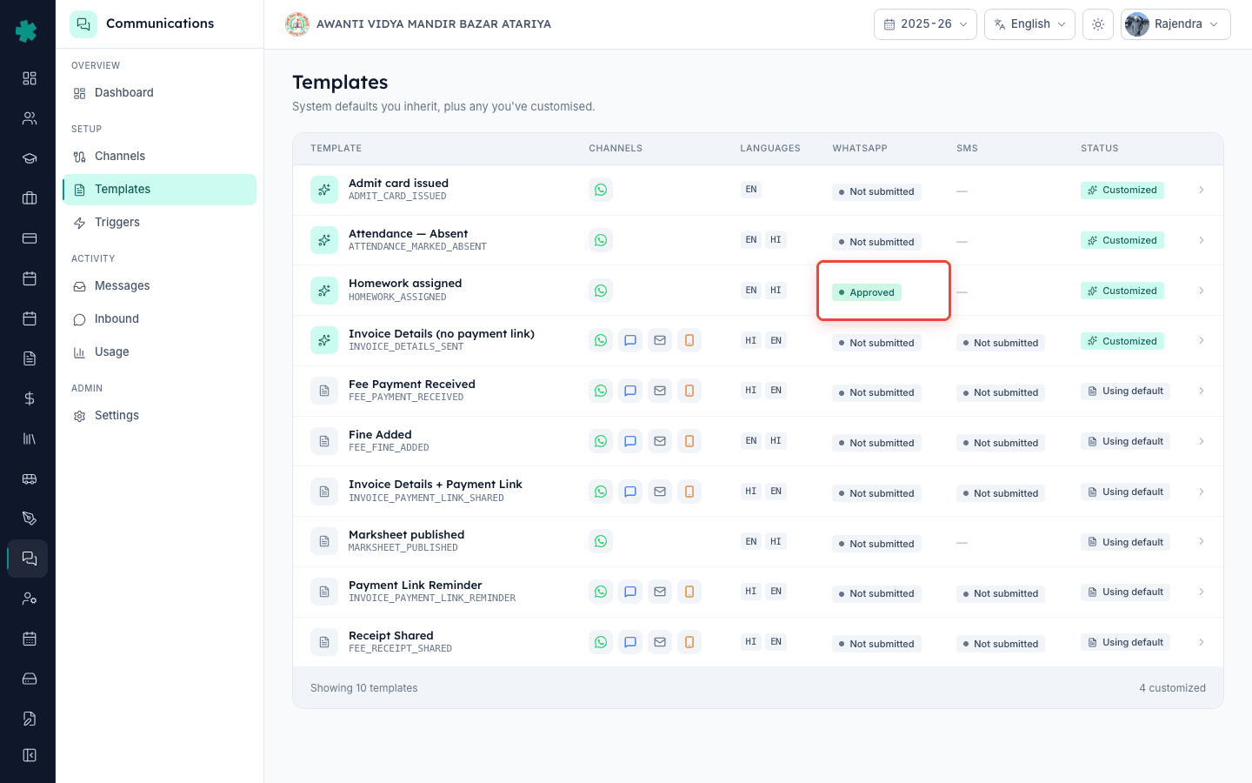The height and width of the screenshot is (783, 1252).
Task: Open the dashboard grid icon in left rail
Action: 30,78
